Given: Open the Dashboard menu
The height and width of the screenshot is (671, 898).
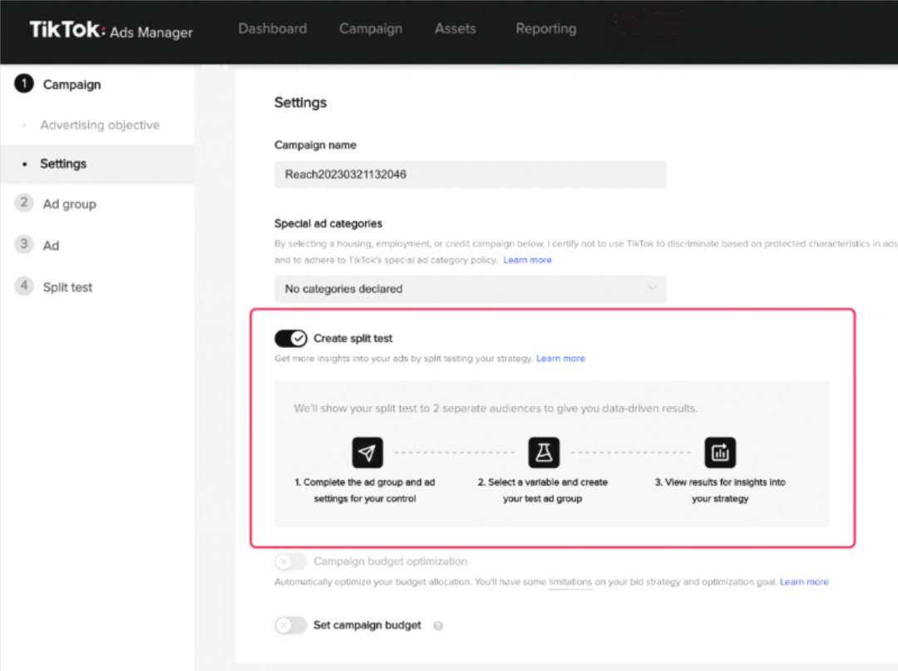Looking at the screenshot, I should [272, 29].
